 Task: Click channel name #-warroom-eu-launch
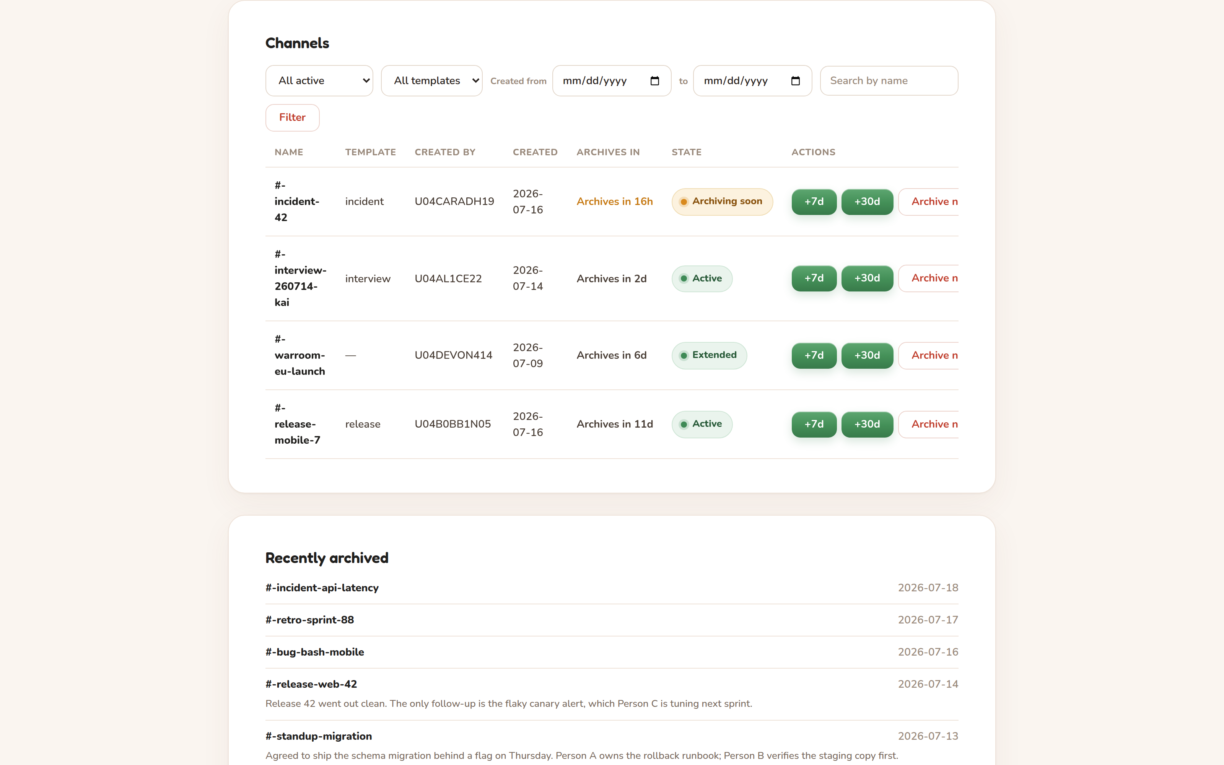300,355
